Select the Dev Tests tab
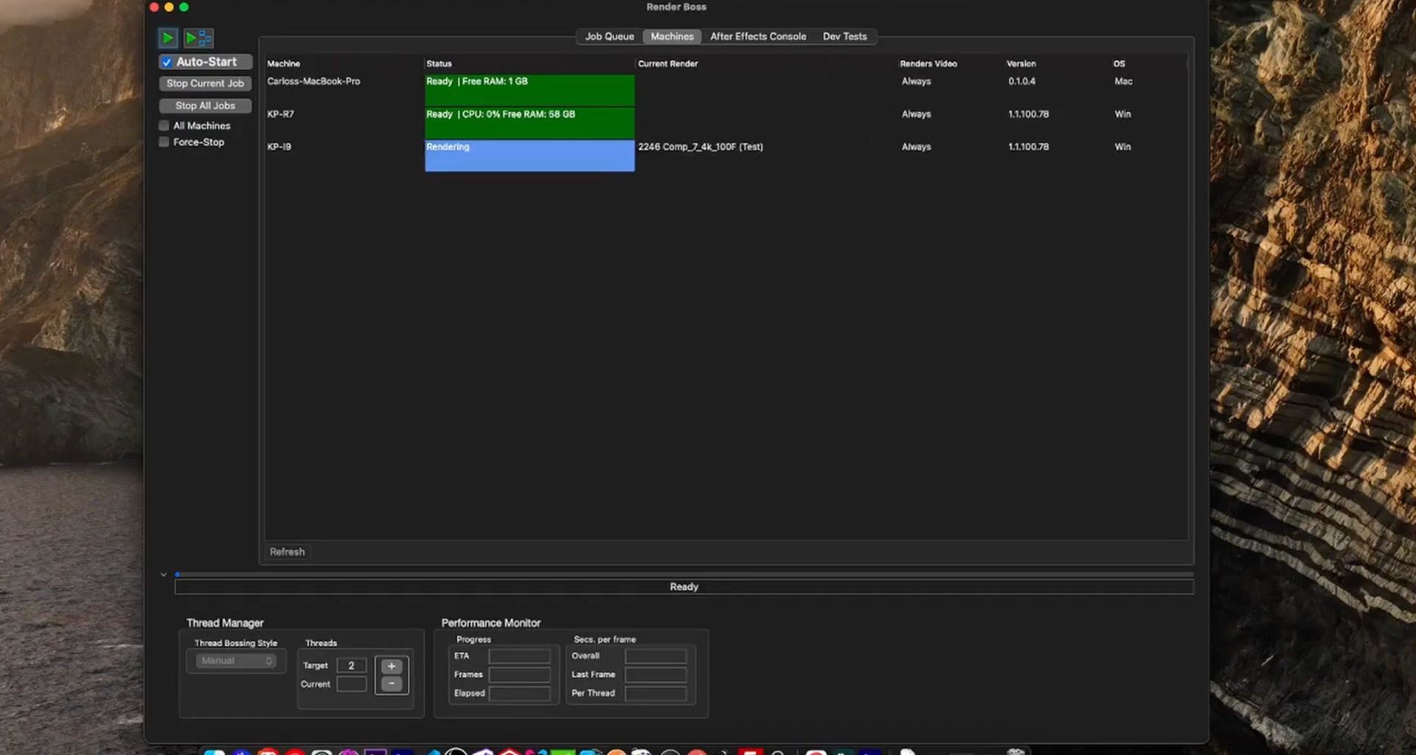The image size is (1416, 755). coord(844,37)
